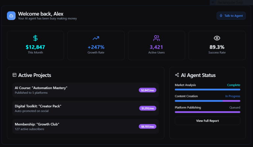Click the "This Month" caption
The width and height of the screenshot is (253, 147).
pos(35,53)
